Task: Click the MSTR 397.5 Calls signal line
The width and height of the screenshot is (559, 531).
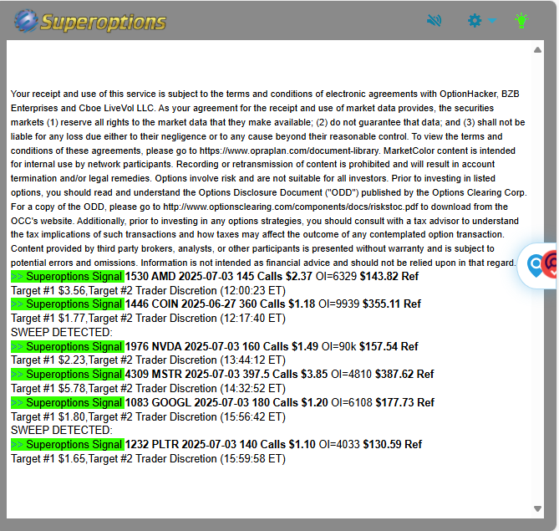Action: pos(279,375)
